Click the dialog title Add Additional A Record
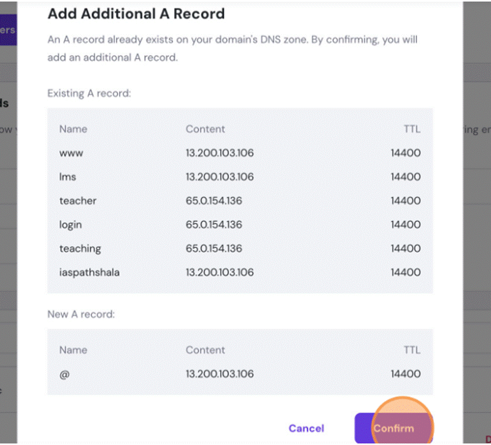The width and height of the screenshot is (491, 445). click(x=136, y=14)
